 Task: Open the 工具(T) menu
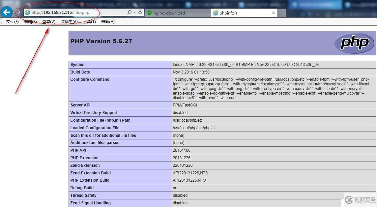click(89, 21)
